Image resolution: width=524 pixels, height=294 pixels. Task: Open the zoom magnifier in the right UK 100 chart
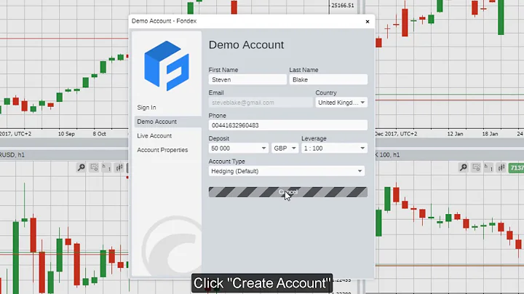[x=464, y=167]
